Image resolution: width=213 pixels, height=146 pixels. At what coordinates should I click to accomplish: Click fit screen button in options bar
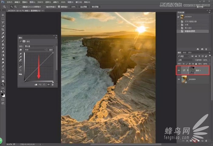click(x=83, y=7)
